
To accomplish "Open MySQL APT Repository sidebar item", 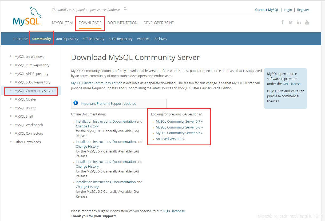I will (31, 74).
